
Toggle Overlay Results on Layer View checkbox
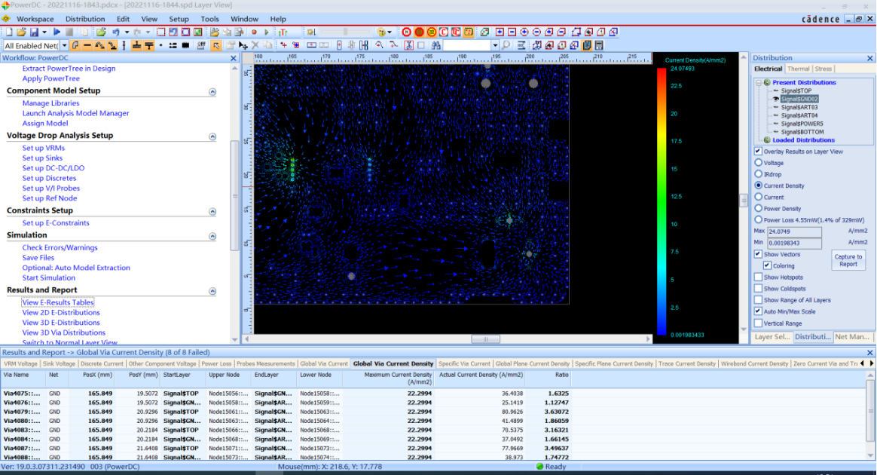(x=759, y=151)
